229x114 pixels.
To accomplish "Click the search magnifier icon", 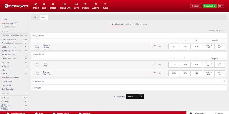I will coord(35,17).
